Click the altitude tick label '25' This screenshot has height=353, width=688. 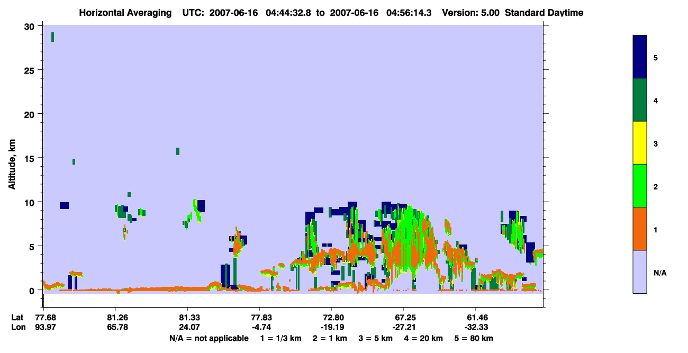pos(30,70)
